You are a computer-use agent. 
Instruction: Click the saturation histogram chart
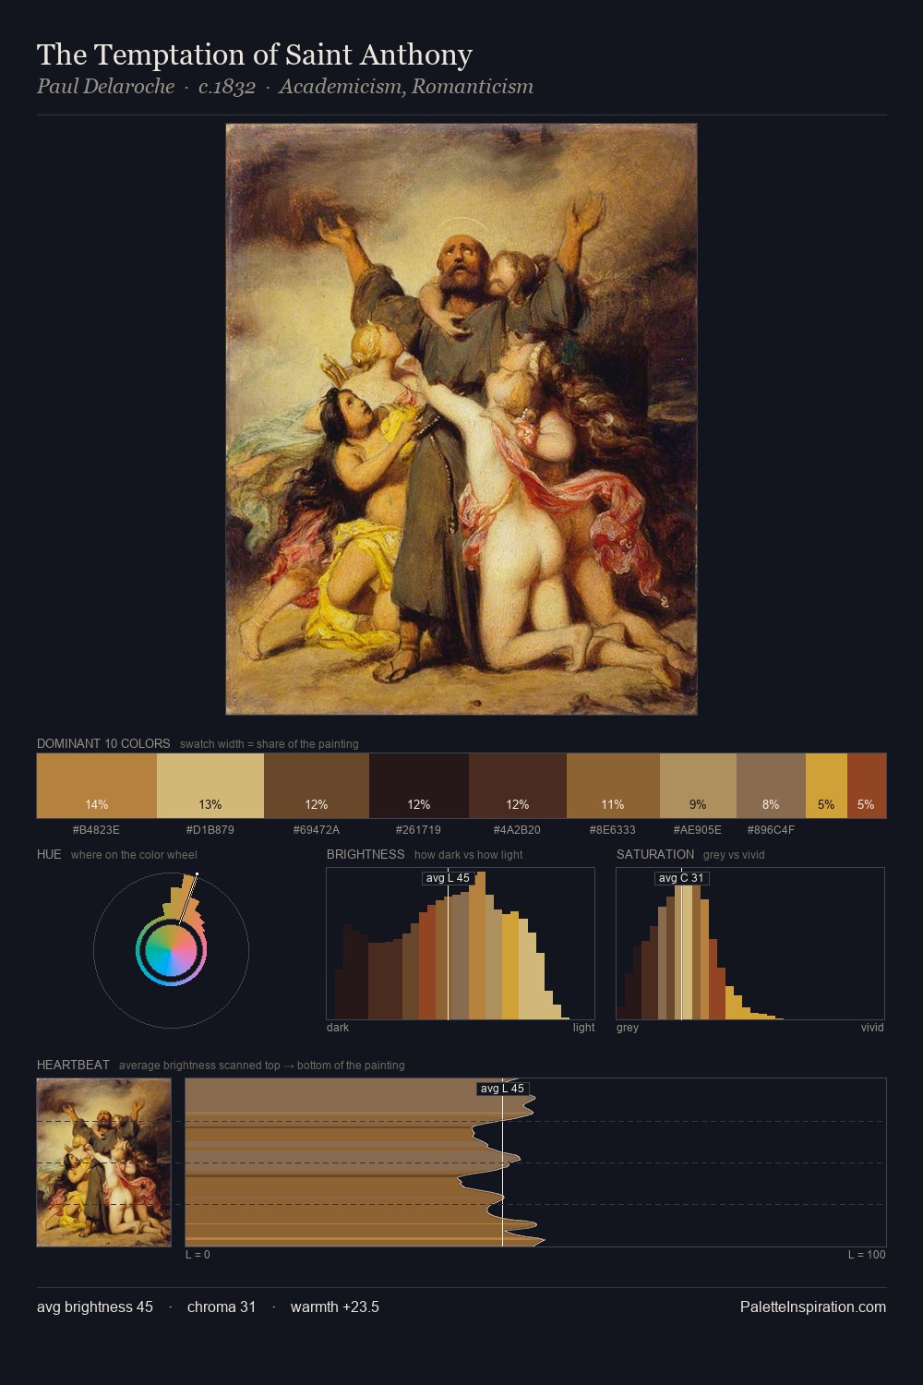[x=750, y=944]
